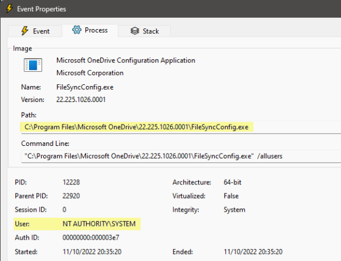The height and width of the screenshot is (261, 341).
Task: Select the Process tab
Action: coord(90,30)
